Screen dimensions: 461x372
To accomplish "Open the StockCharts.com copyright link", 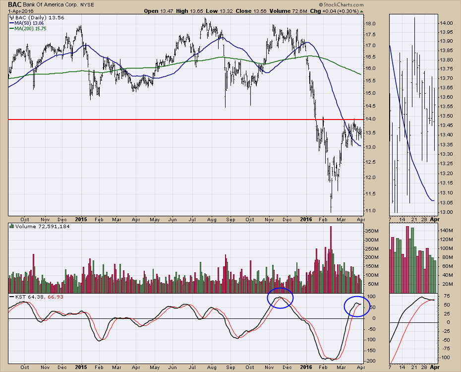I will (x=341, y=4).
